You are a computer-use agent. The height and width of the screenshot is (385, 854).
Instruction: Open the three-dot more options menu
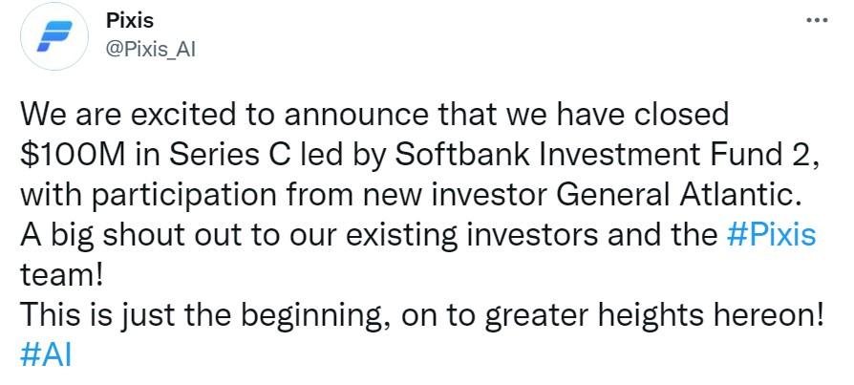point(817,21)
